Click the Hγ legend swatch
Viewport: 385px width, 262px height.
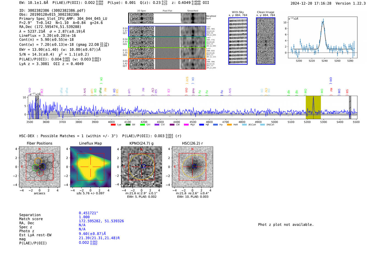(216, 125)
